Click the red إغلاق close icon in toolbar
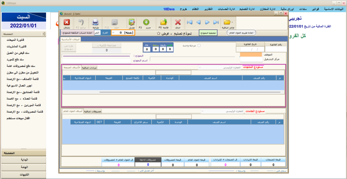347x179 pixels. (x=67, y=22)
